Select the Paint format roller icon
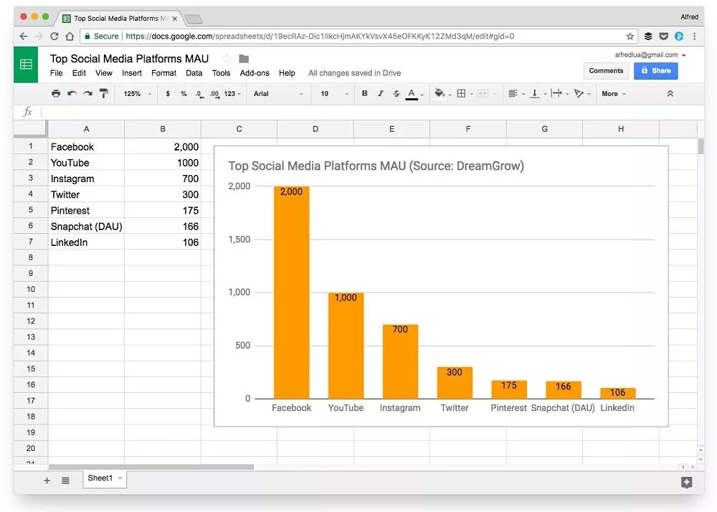This screenshot has width=717, height=512. pos(104,94)
